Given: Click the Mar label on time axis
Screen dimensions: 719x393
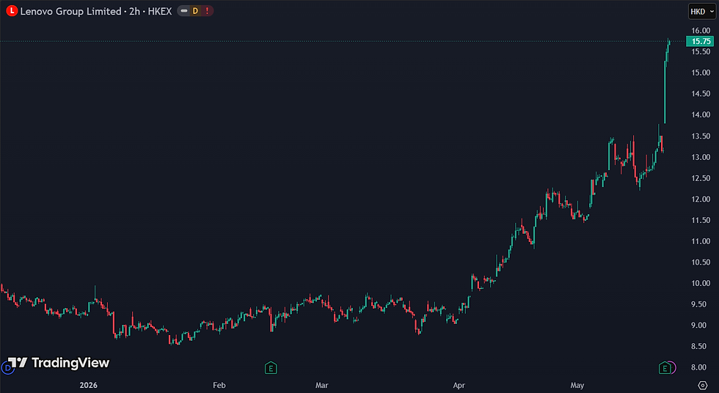Looking at the screenshot, I should tap(322, 385).
